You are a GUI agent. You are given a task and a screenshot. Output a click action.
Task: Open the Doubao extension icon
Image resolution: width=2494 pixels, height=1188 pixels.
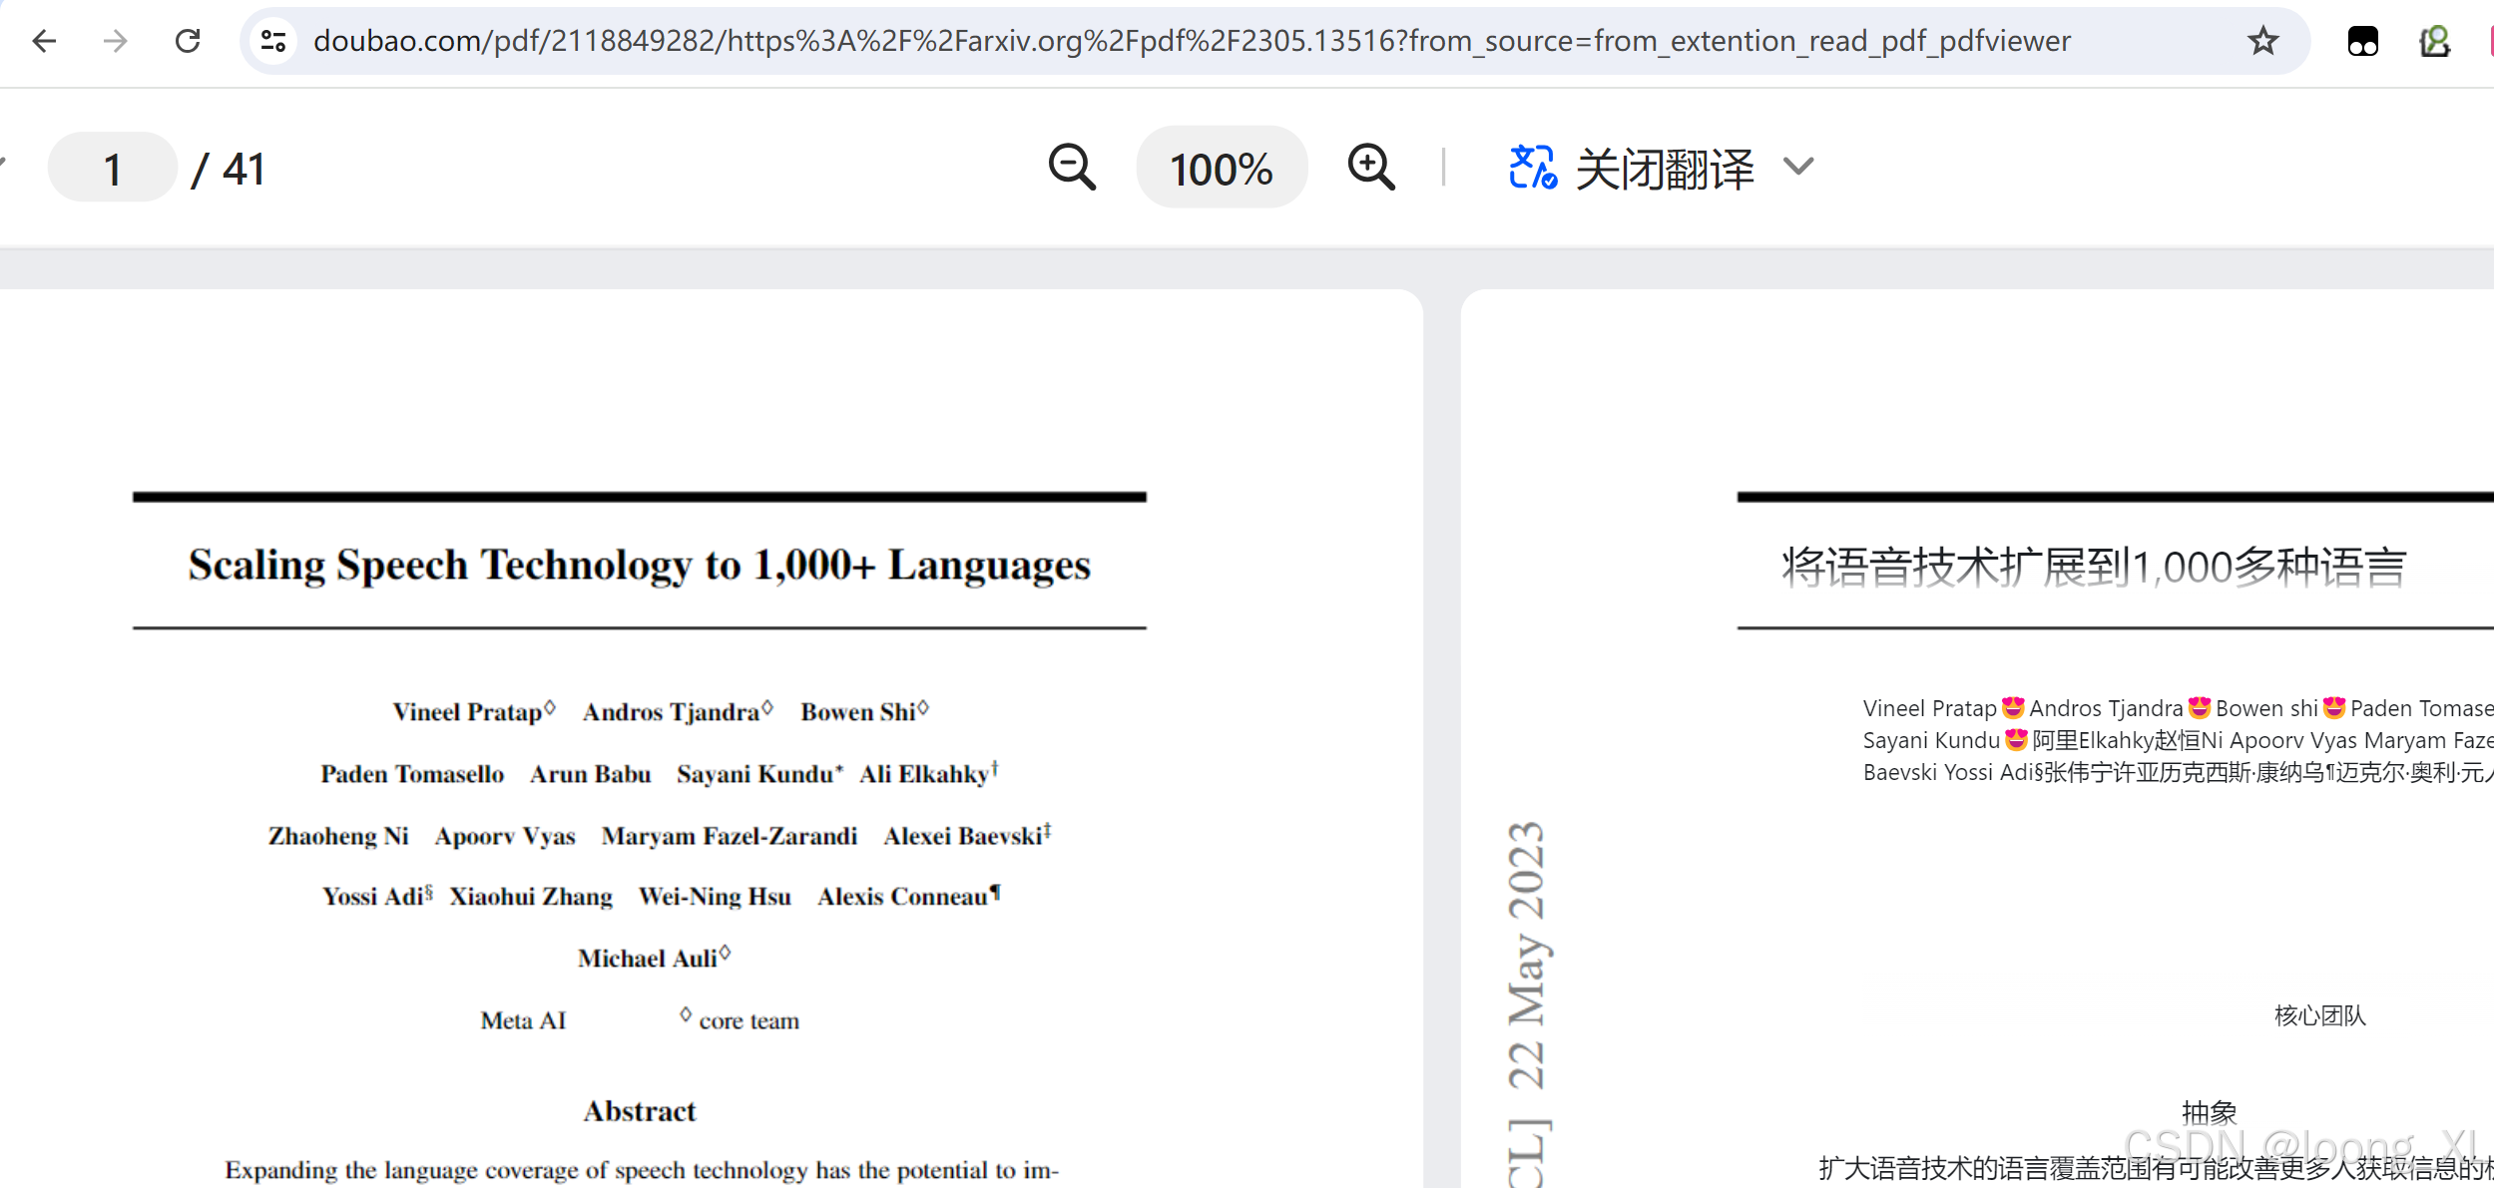click(2362, 41)
